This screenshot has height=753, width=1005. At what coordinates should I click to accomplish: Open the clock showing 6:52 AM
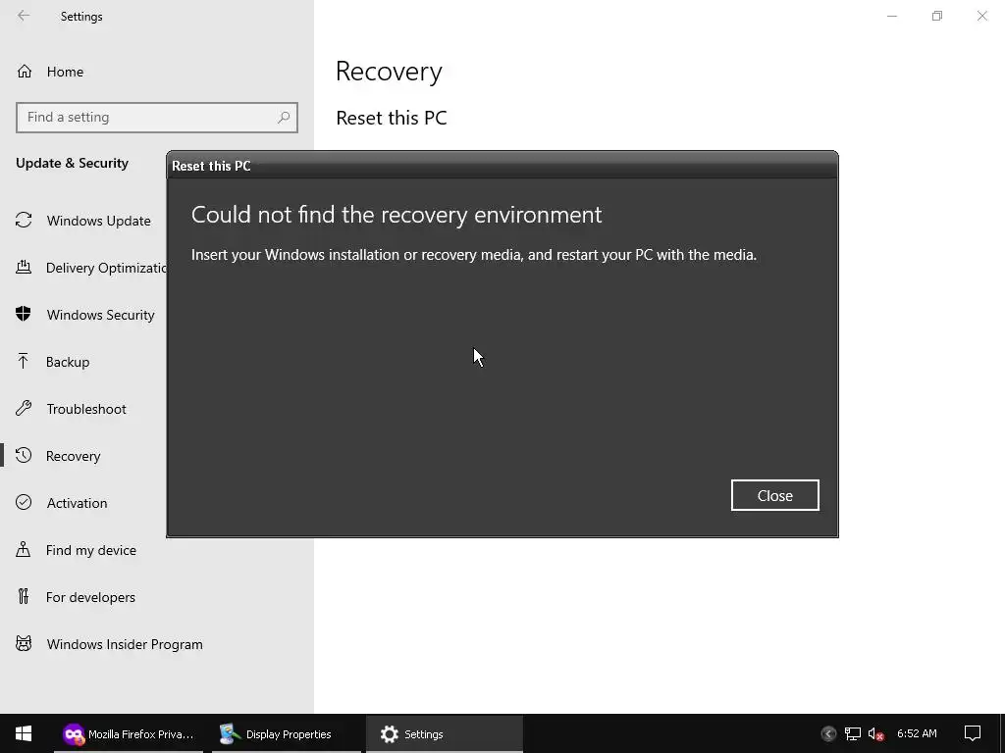918,733
